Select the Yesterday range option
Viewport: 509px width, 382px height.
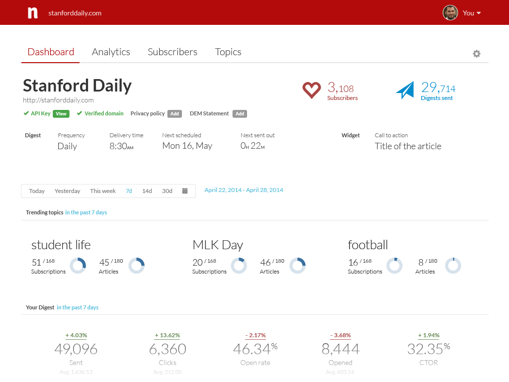pyautogui.click(x=67, y=191)
